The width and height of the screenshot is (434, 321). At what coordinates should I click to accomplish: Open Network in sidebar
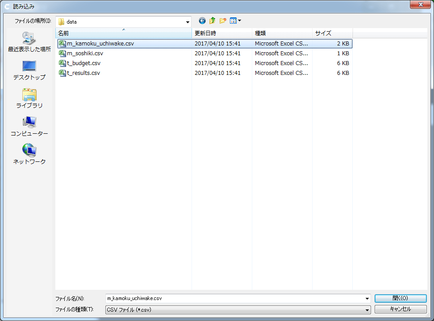29,154
